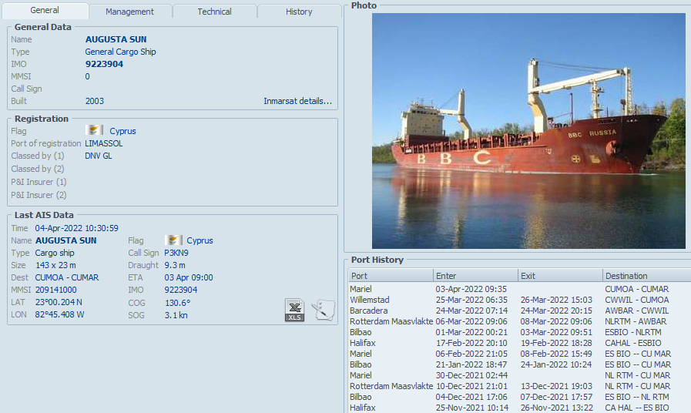Image resolution: width=691 pixels, height=413 pixels.
Task: Select the Barcadera port history row
Action: point(519,311)
